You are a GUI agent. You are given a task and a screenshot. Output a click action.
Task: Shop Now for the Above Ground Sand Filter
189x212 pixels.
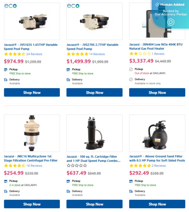tap(157, 204)
